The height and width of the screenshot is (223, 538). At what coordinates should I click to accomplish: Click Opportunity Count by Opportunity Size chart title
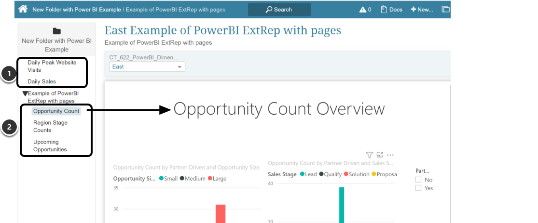186,168
